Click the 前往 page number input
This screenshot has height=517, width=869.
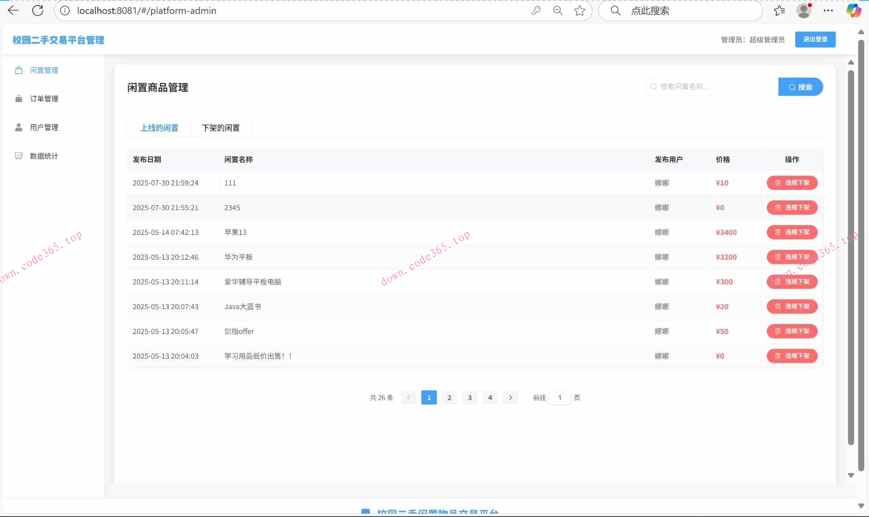(x=560, y=398)
